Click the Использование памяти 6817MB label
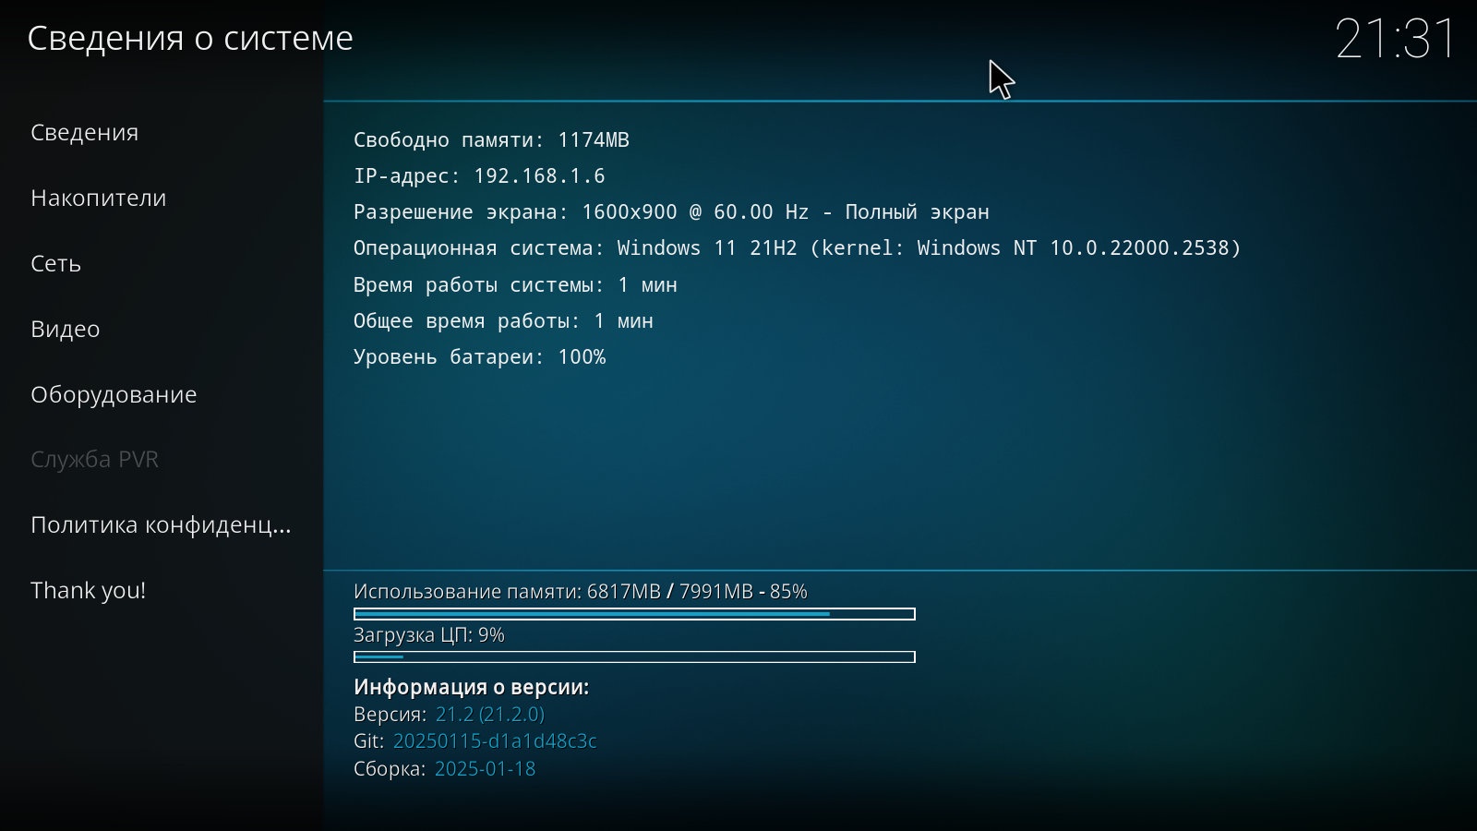The height and width of the screenshot is (831, 1477). [x=581, y=591]
